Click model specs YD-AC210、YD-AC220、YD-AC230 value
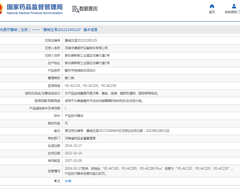This screenshot has width=240, height=189. point(90,86)
